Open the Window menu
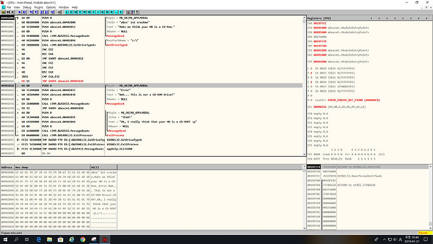 [64, 7]
